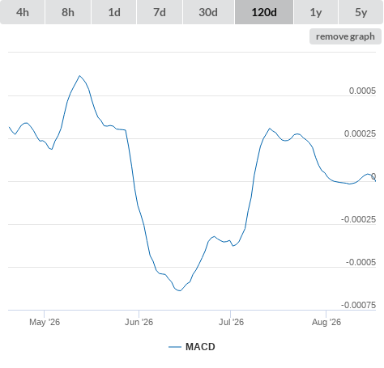This screenshot has width=384, height=368.
Task: Click the May '26 axis label
Action: click(x=45, y=322)
